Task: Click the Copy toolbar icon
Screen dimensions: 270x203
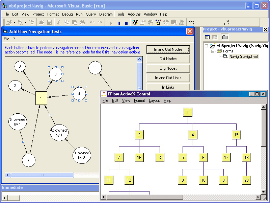Action: (x=66, y=22)
